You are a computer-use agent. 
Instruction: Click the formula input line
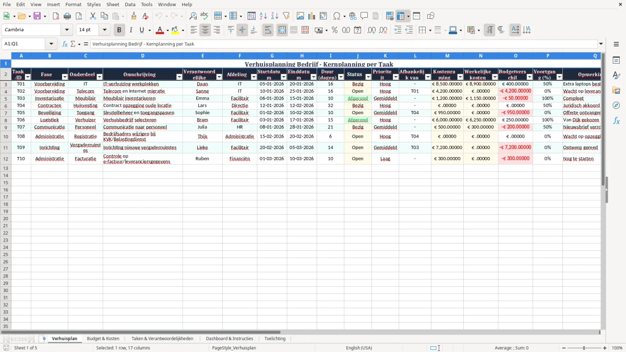(344, 44)
